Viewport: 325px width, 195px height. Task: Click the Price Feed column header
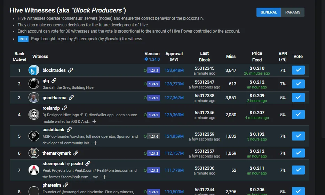pos(257,57)
